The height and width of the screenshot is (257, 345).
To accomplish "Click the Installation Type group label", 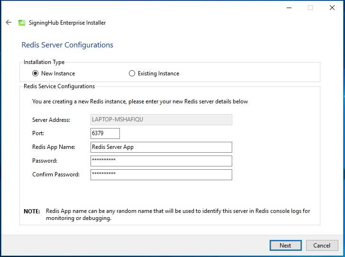I will (x=44, y=62).
